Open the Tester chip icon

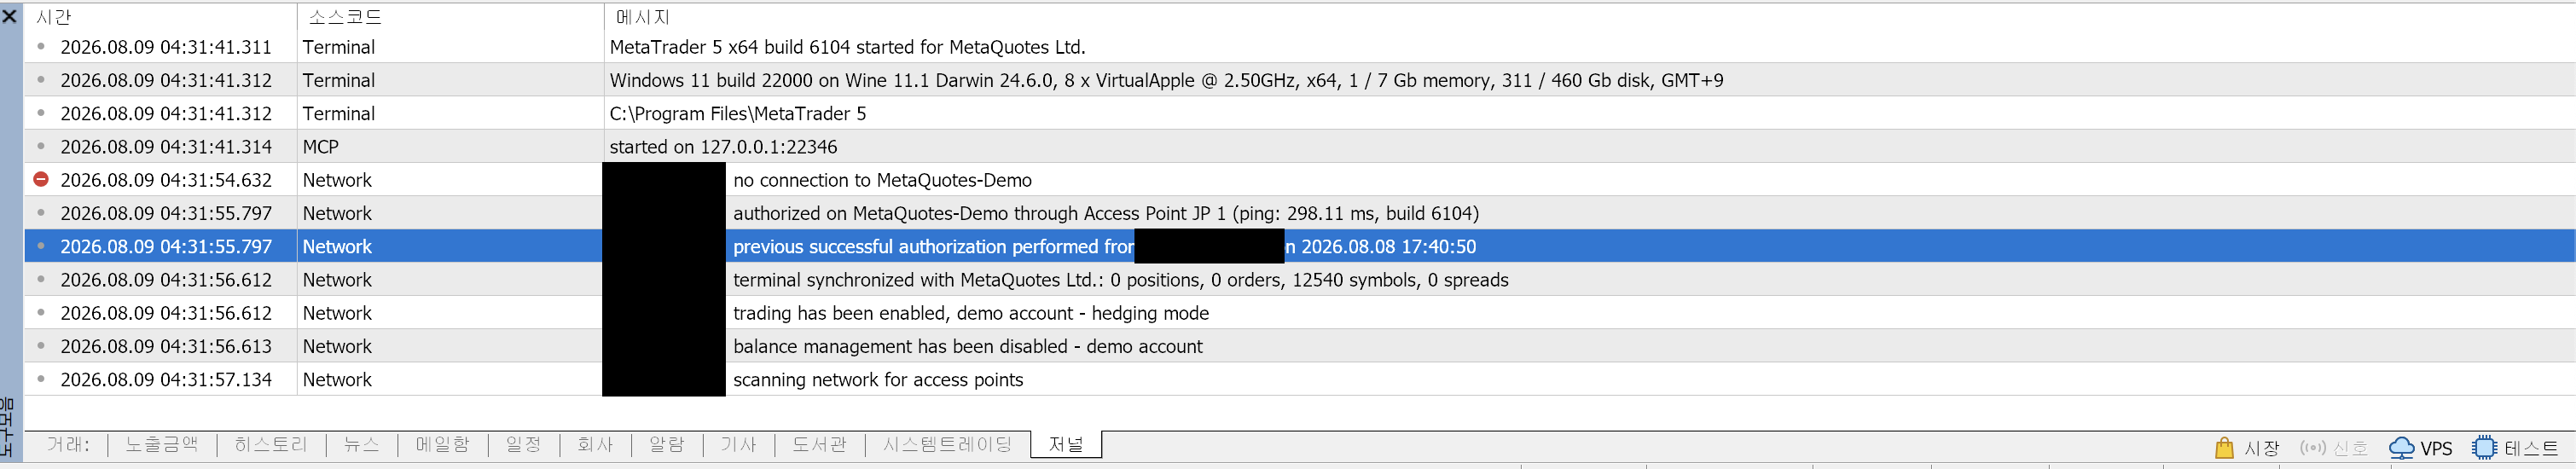click(x=2484, y=448)
